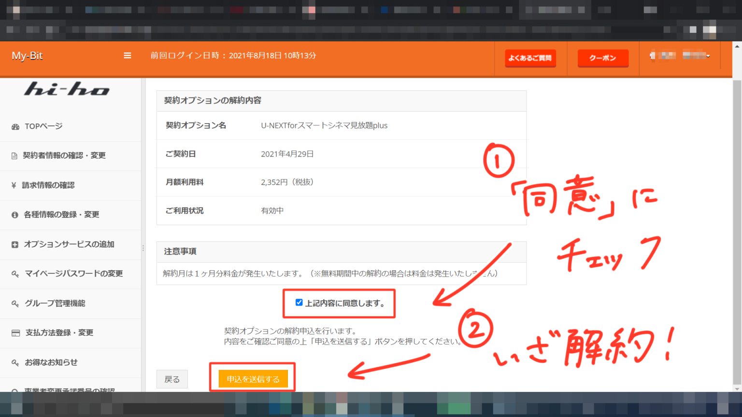The image size is (742, 417).
Task: Click the key icon next to グループ管理機能
Action: click(x=15, y=304)
